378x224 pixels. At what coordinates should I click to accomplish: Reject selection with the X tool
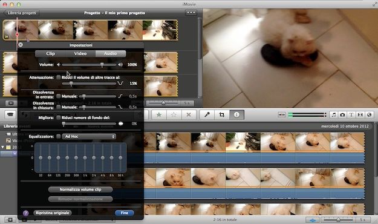189,115
